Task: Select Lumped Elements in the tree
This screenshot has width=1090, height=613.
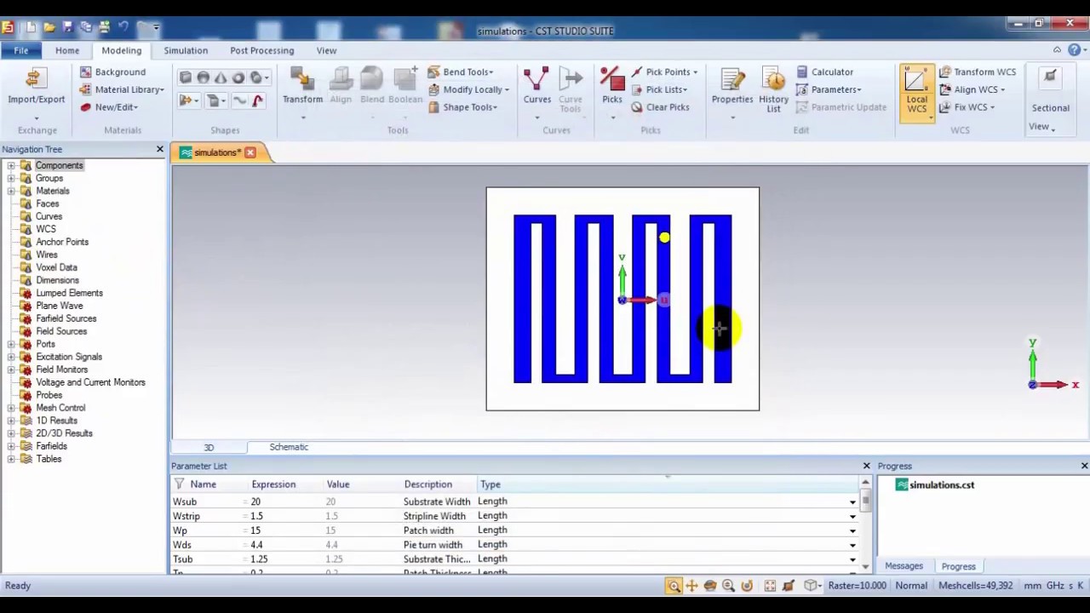Action: coord(69,293)
